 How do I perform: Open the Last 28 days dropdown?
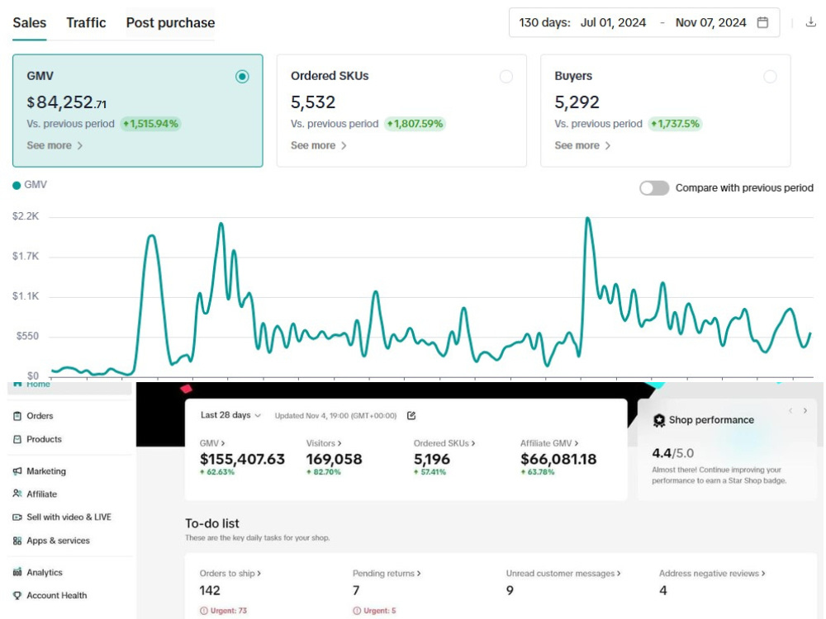point(230,415)
